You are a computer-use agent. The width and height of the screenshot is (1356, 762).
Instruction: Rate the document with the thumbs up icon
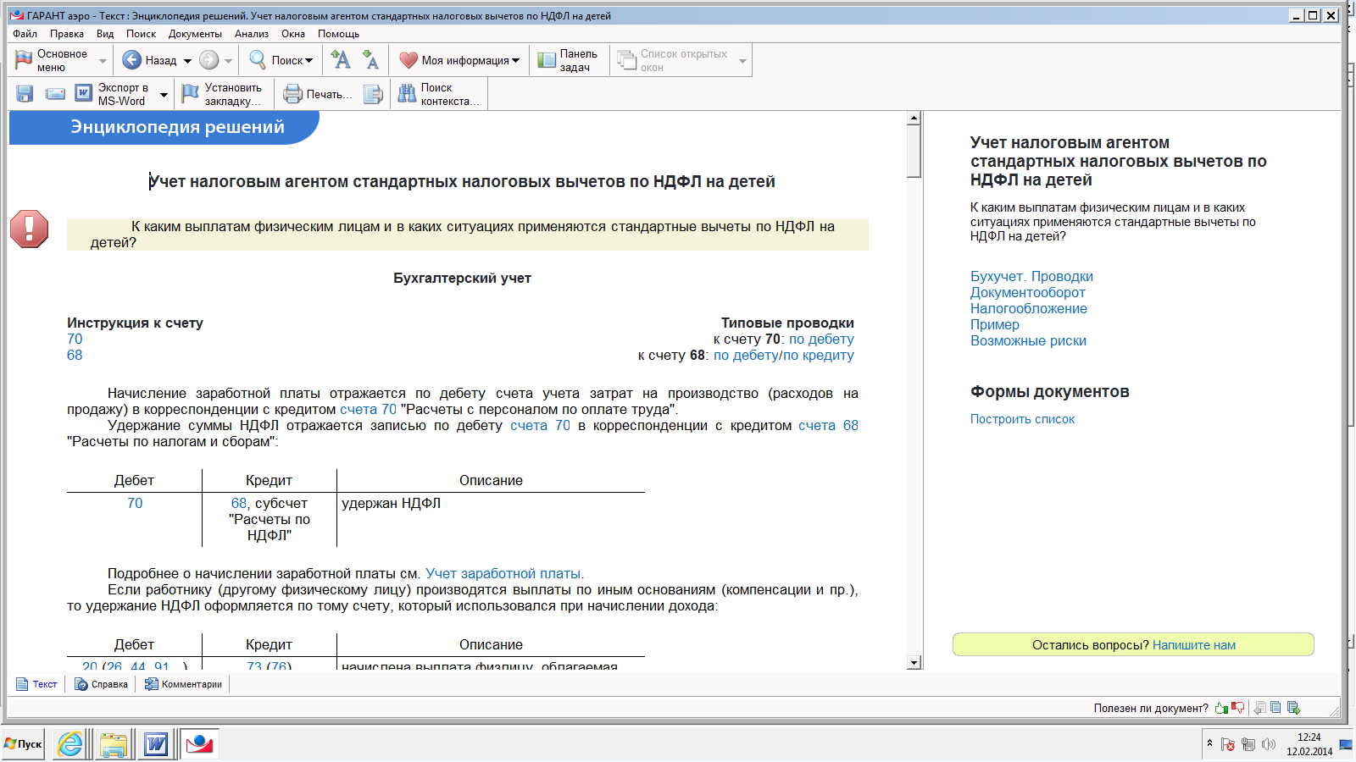coord(1221,708)
